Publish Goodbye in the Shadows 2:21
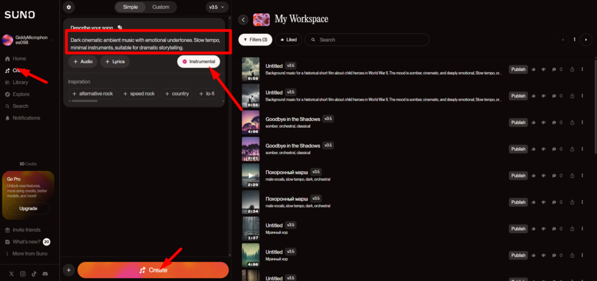Viewport: 597px width, 281px height. tap(518, 149)
